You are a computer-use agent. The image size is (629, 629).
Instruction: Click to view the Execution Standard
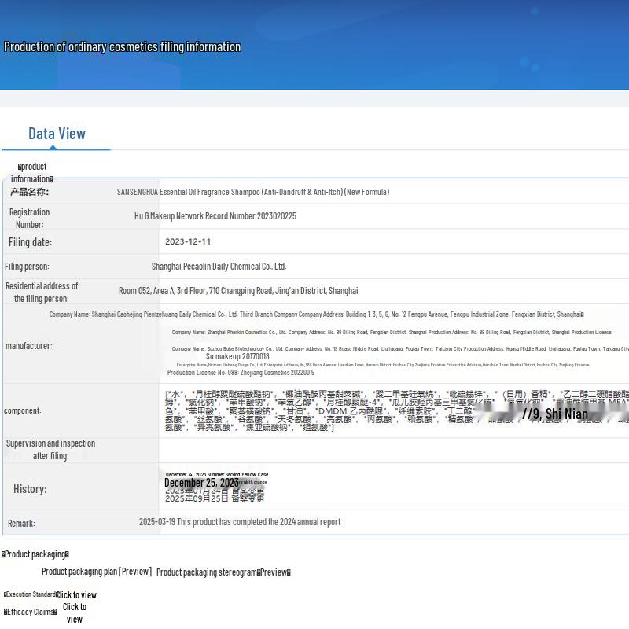click(75, 595)
